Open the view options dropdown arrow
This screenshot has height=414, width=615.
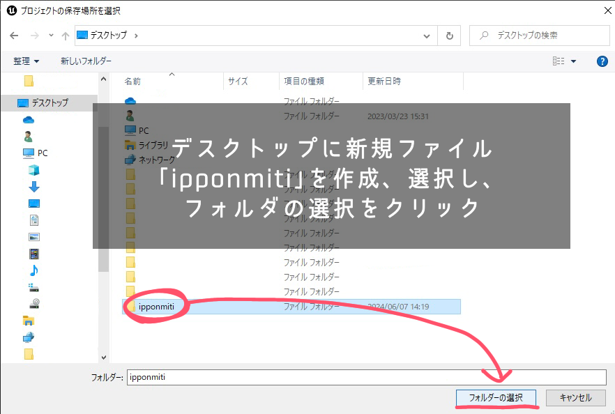pos(574,61)
